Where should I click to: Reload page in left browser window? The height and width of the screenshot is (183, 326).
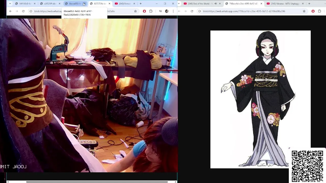tap(23, 11)
